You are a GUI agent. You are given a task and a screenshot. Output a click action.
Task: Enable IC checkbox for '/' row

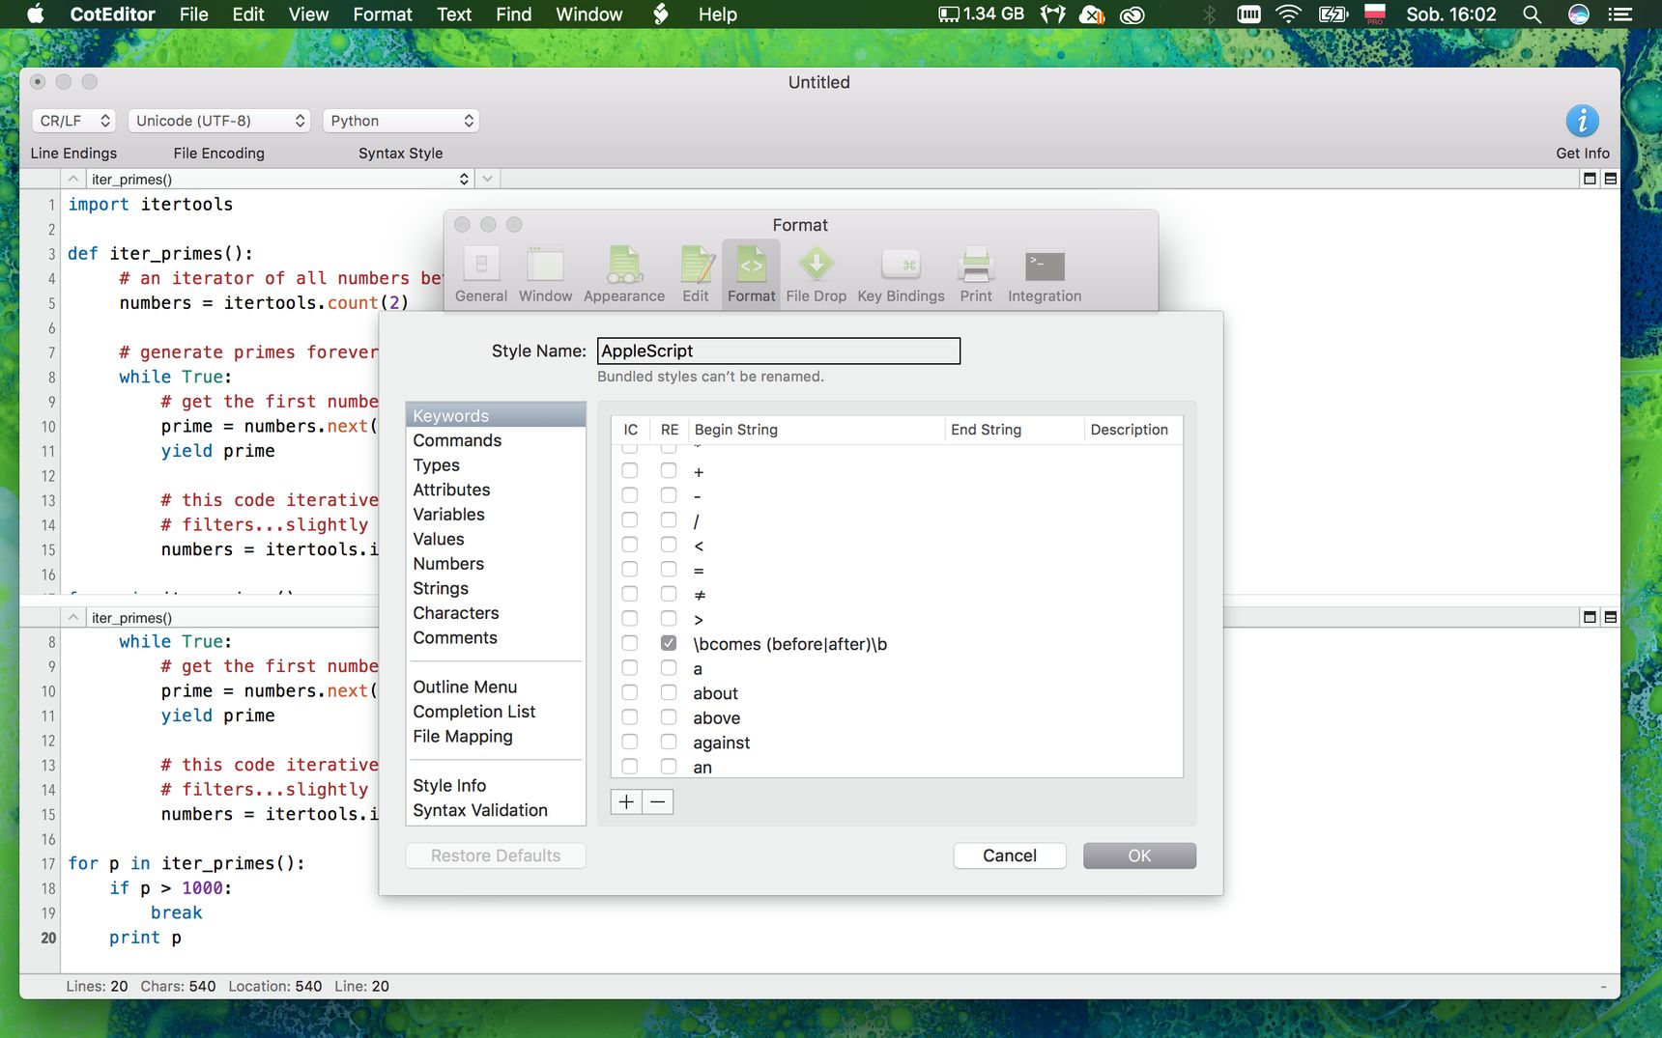(630, 520)
